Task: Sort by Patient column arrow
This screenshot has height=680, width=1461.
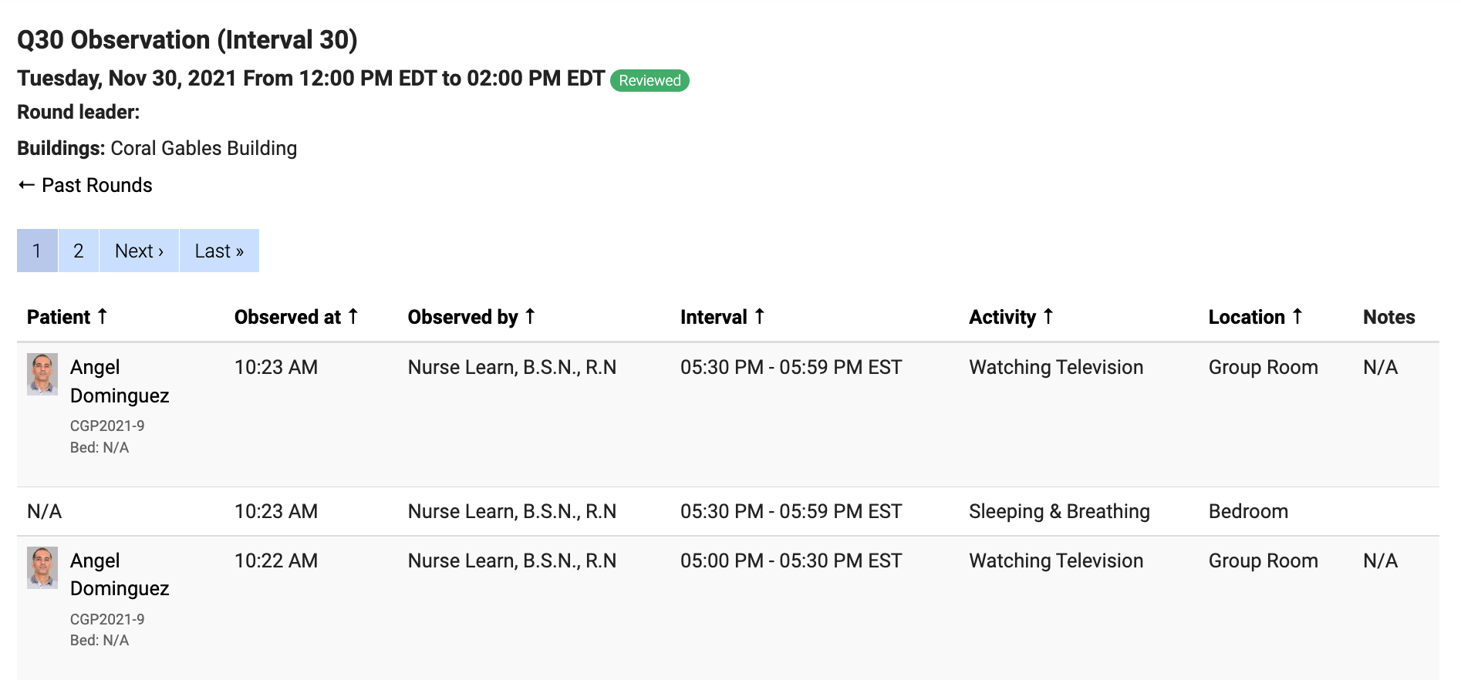Action: [x=102, y=316]
